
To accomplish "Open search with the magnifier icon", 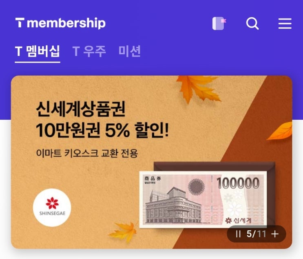I will coord(252,24).
